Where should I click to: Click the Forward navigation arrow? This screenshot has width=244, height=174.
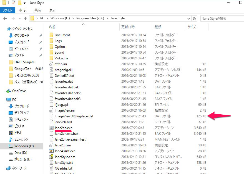tap(13, 19)
